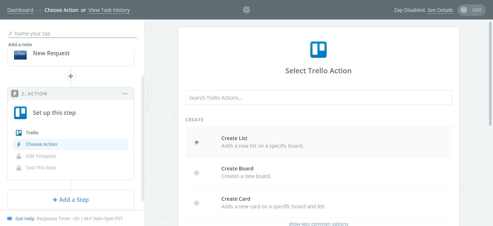Select the Create Card radio button
The image size is (493, 226).
tap(197, 203)
